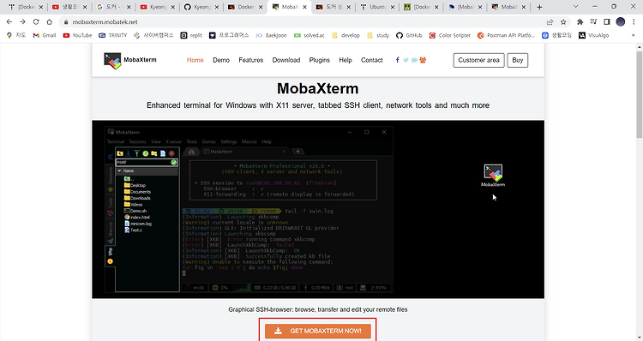
Task: Open the 생활코딩 bookmark
Action: 557,35
